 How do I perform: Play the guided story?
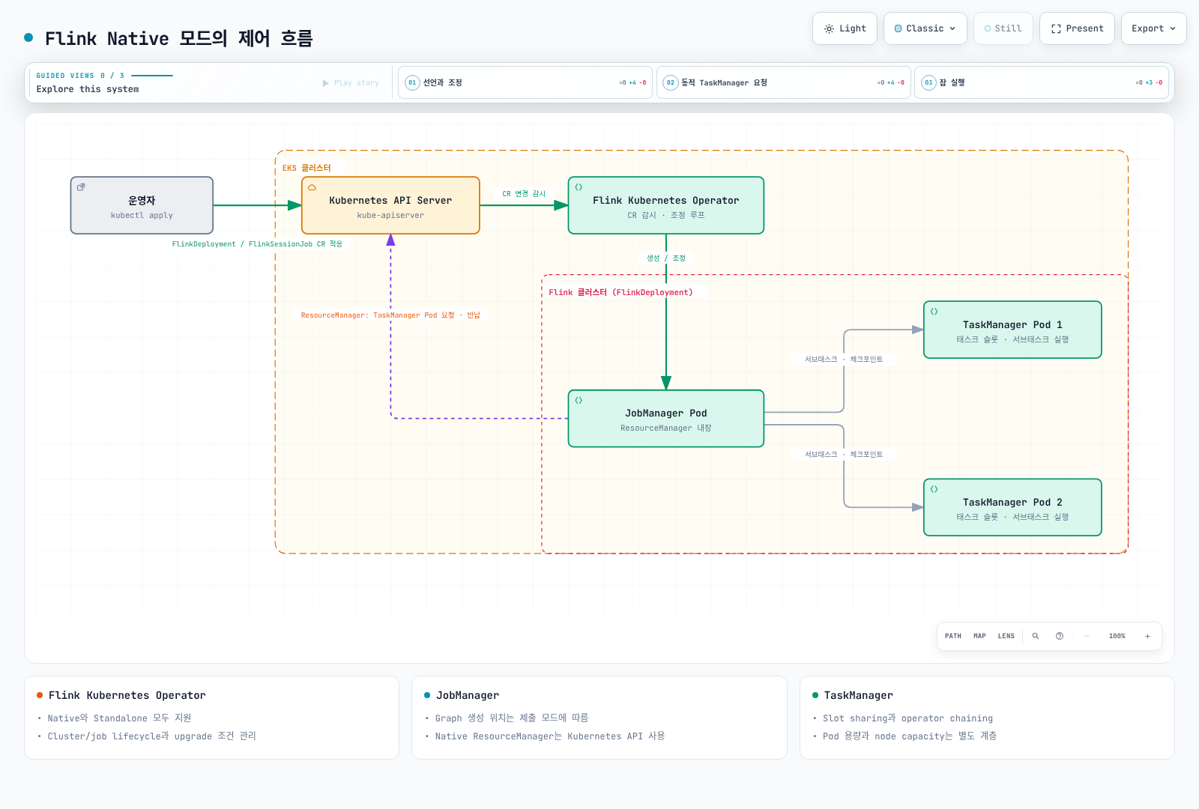351,83
